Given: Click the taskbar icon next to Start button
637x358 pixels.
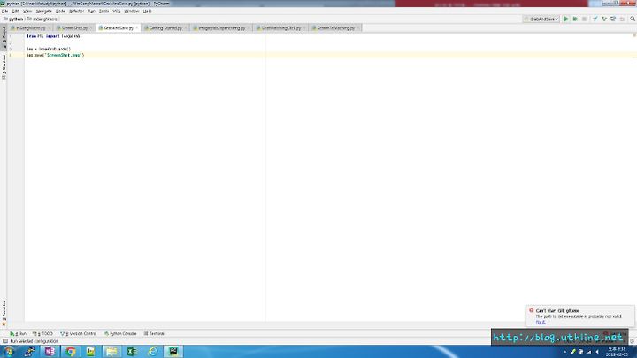Looking at the screenshot, I should click(x=29, y=352).
